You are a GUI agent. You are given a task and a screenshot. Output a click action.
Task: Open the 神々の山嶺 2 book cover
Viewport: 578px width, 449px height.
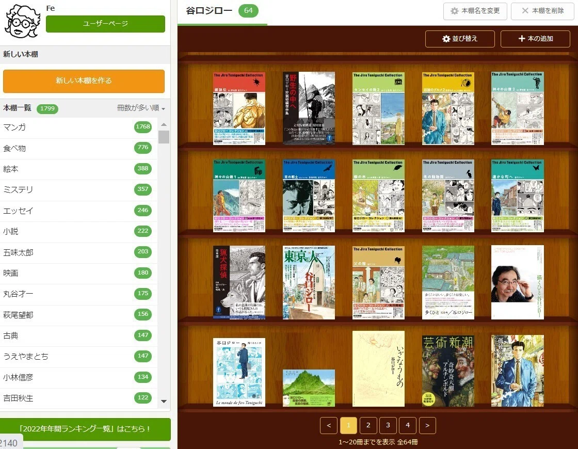[x=518, y=108]
